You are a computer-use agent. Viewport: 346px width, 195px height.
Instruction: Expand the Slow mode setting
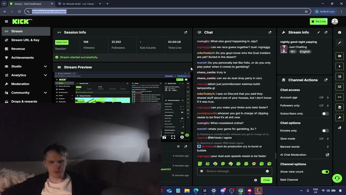(x=304, y=139)
